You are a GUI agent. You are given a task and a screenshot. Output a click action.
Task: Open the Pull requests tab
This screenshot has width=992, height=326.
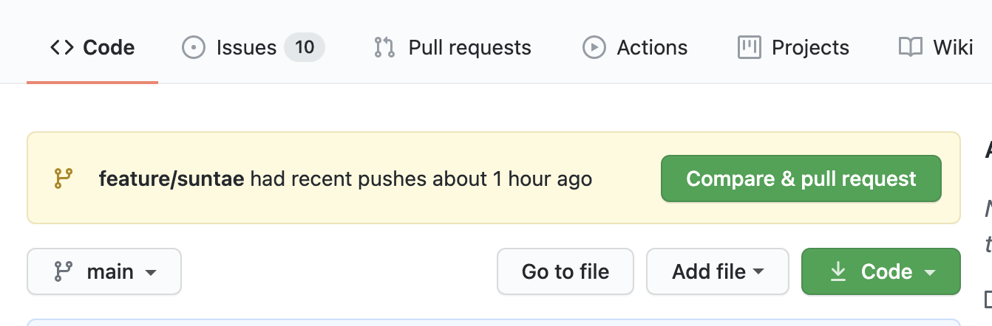(469, 48)
